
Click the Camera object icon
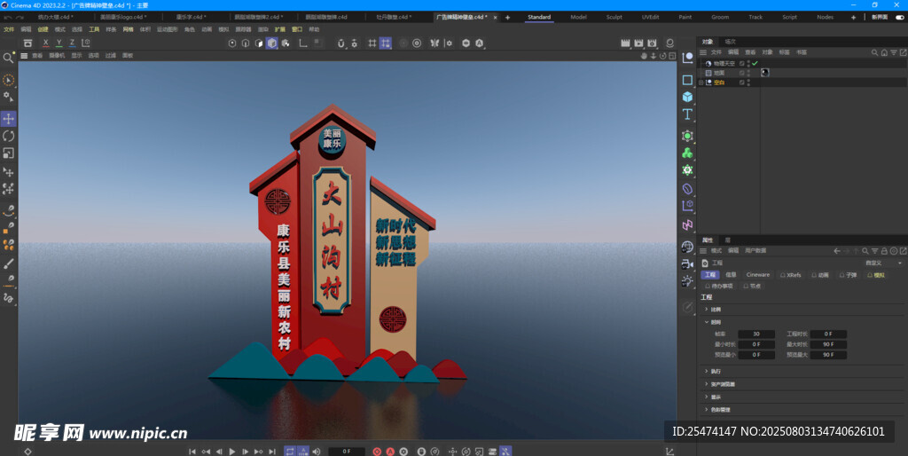687,263
